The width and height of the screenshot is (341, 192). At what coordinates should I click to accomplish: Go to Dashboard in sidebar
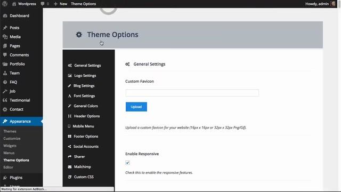coord(19,15)
